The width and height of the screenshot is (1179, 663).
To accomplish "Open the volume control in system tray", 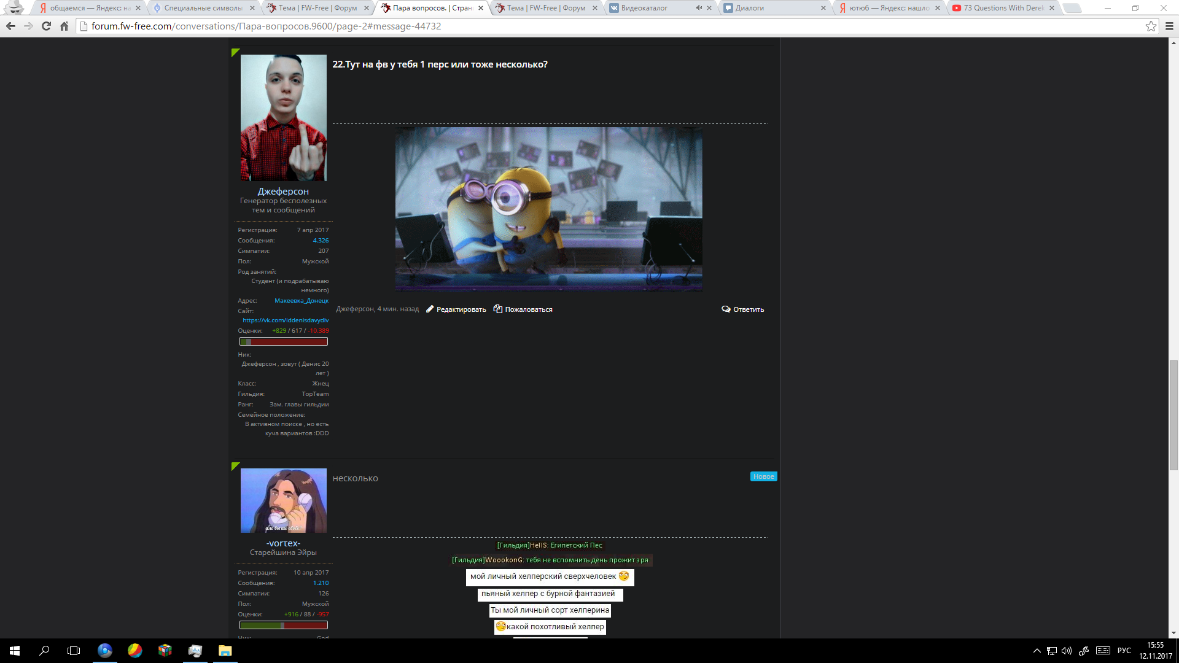I will point(1067,651).
